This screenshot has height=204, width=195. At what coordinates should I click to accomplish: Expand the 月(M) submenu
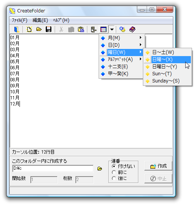(122, 38)
